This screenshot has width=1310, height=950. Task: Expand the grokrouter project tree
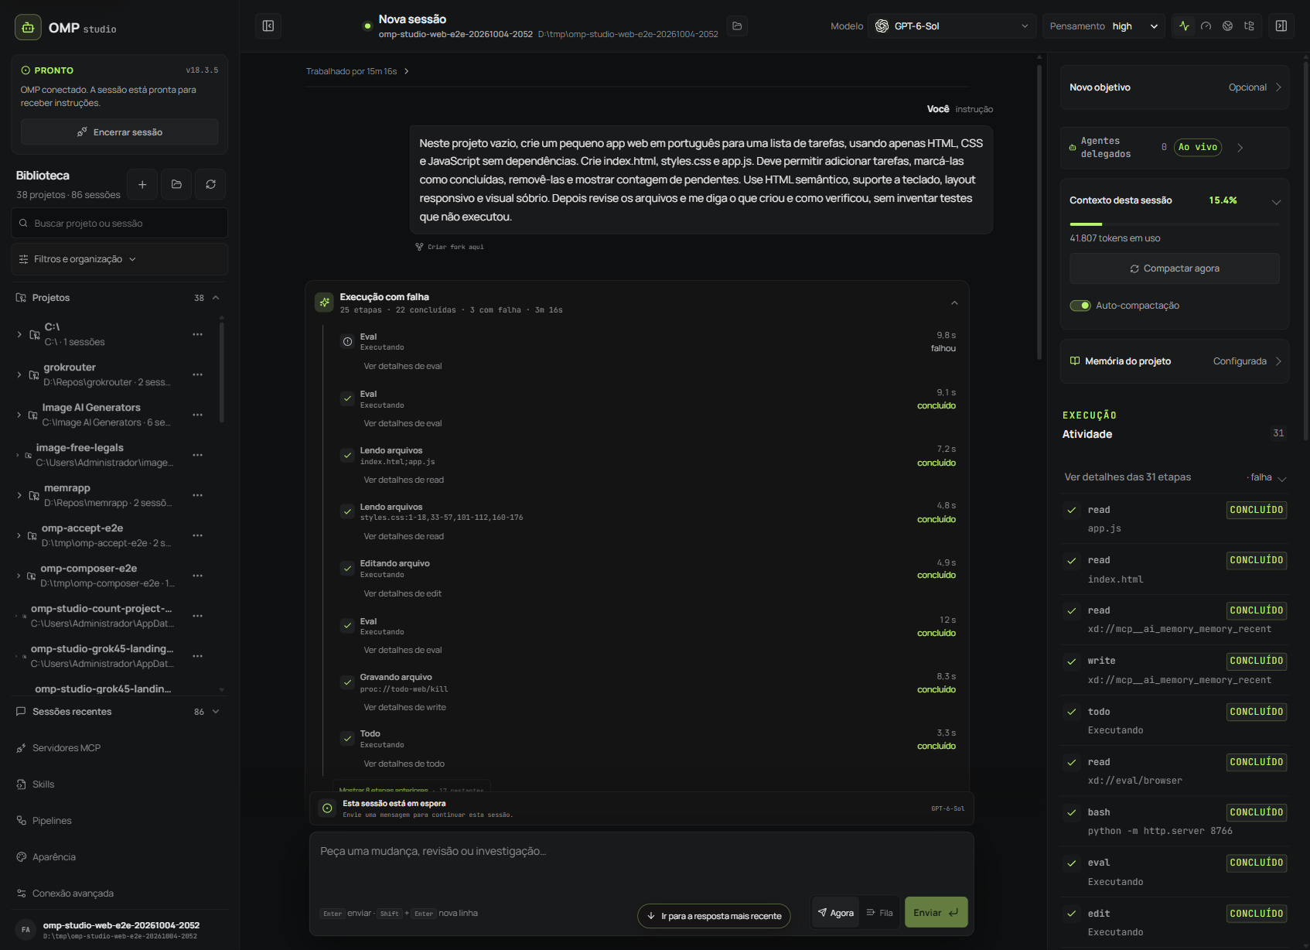(19, 374)
